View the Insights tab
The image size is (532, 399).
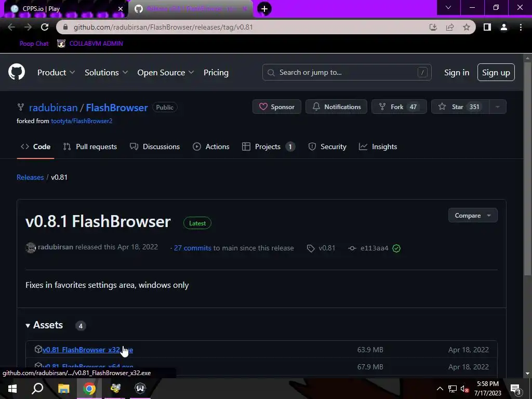click(x=378, y=147)
